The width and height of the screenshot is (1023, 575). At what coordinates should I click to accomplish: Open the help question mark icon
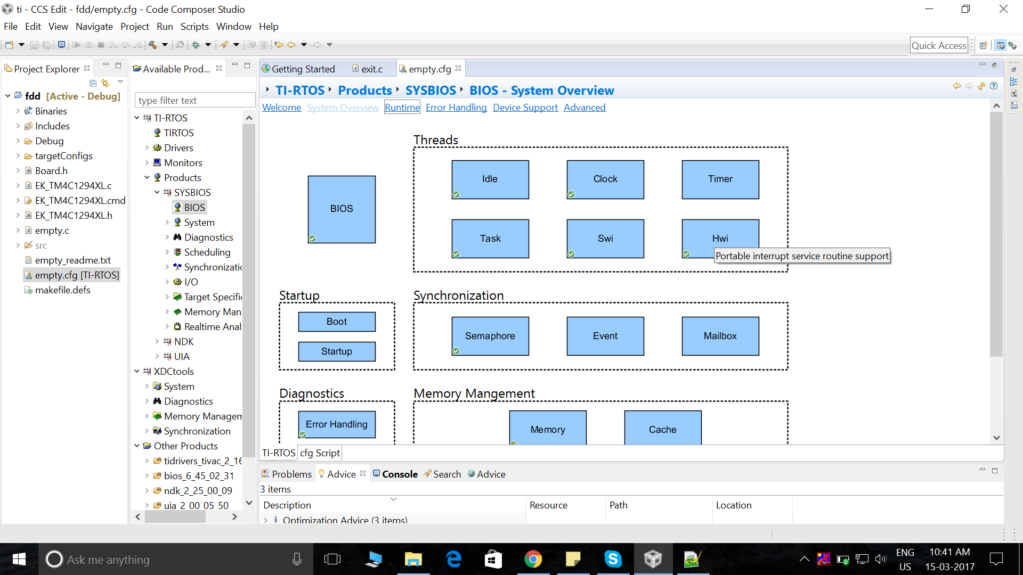(994, 86)
